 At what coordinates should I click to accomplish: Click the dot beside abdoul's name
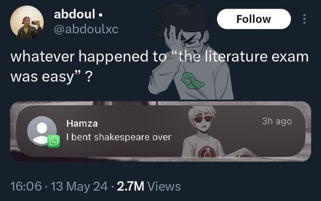(100, 15)
